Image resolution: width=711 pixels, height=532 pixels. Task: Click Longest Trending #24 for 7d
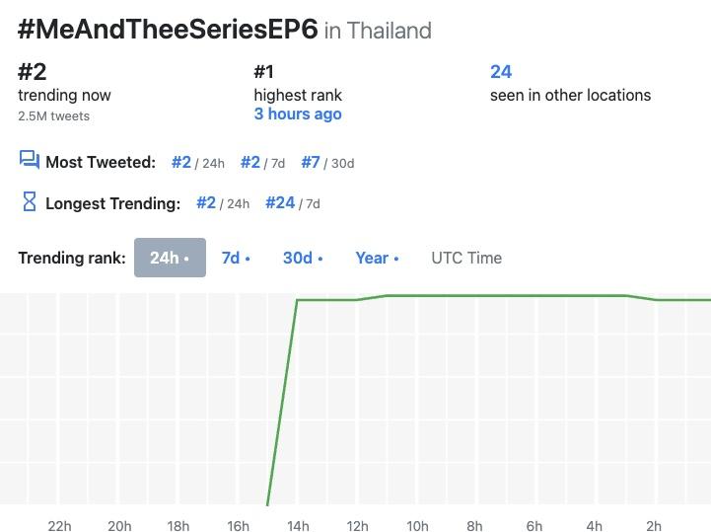pos(280,203)
